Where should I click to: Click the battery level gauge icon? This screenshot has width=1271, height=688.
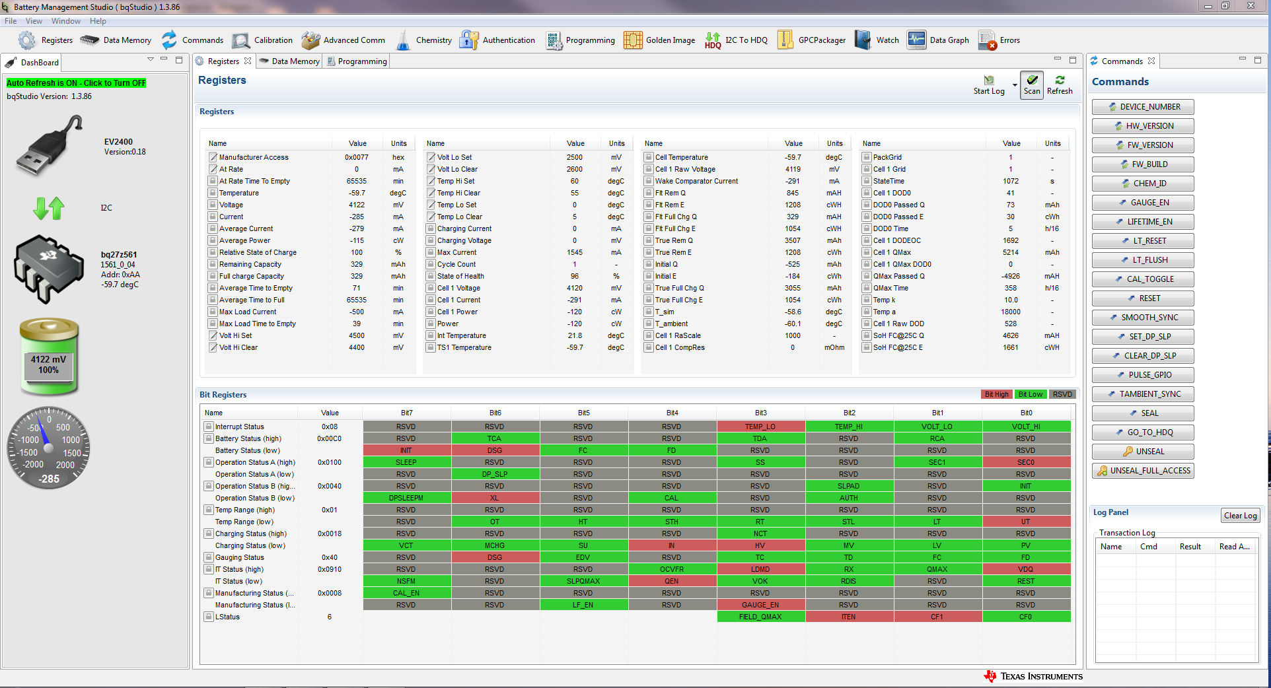pos(49,357)
